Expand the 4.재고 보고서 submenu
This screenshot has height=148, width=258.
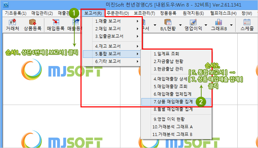click(112, 46)
